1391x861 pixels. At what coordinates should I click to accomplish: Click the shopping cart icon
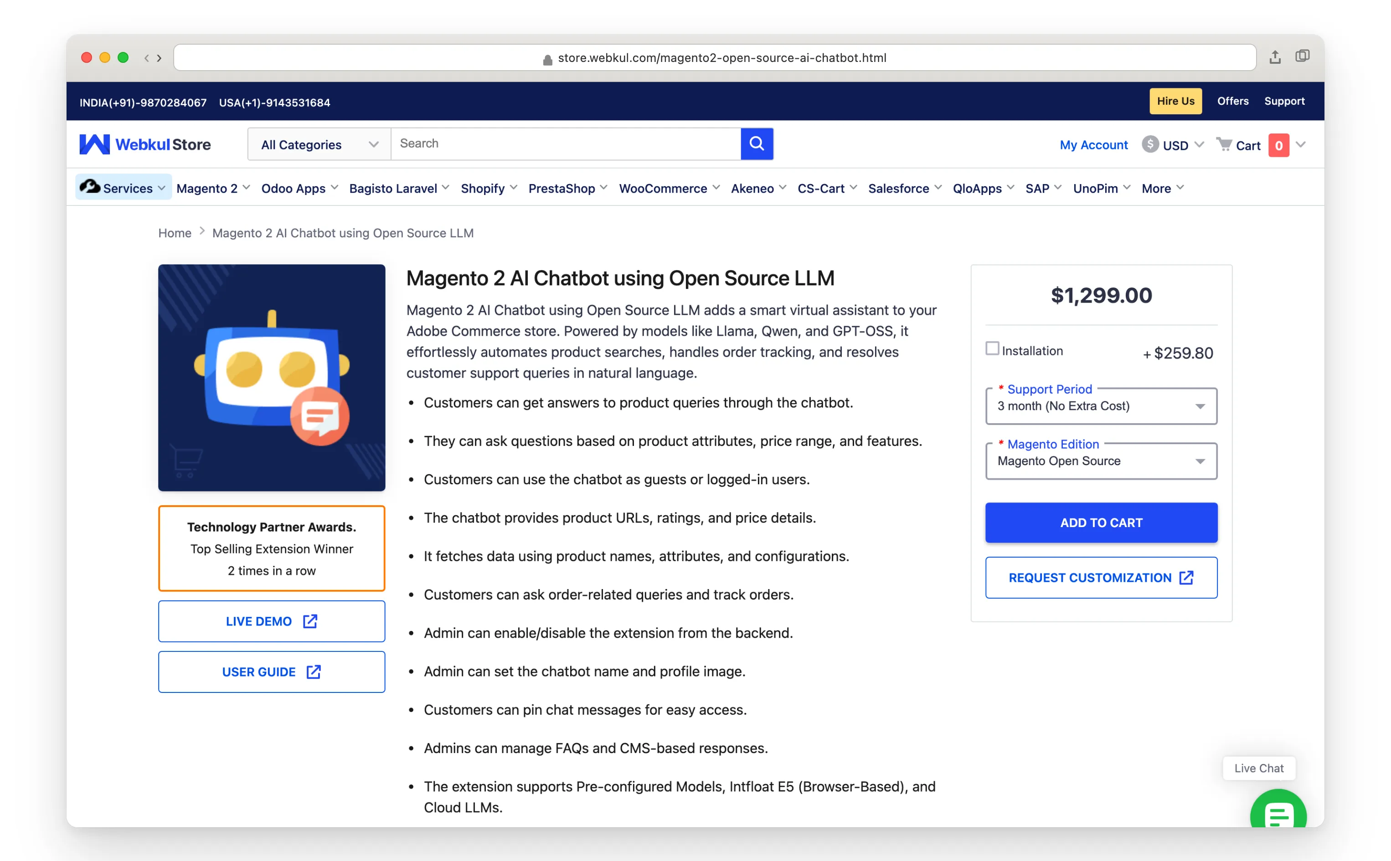[1224, 144]
